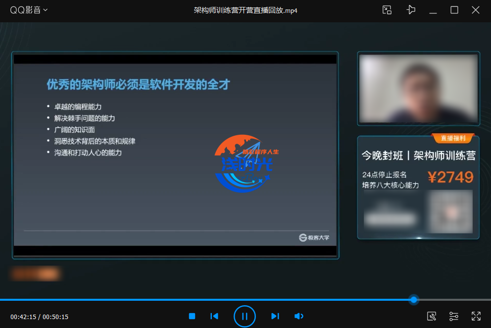Open the playback adjustment sliders panel
The height and width of the screenshot is (328, 491).
(x=453, y=316)
